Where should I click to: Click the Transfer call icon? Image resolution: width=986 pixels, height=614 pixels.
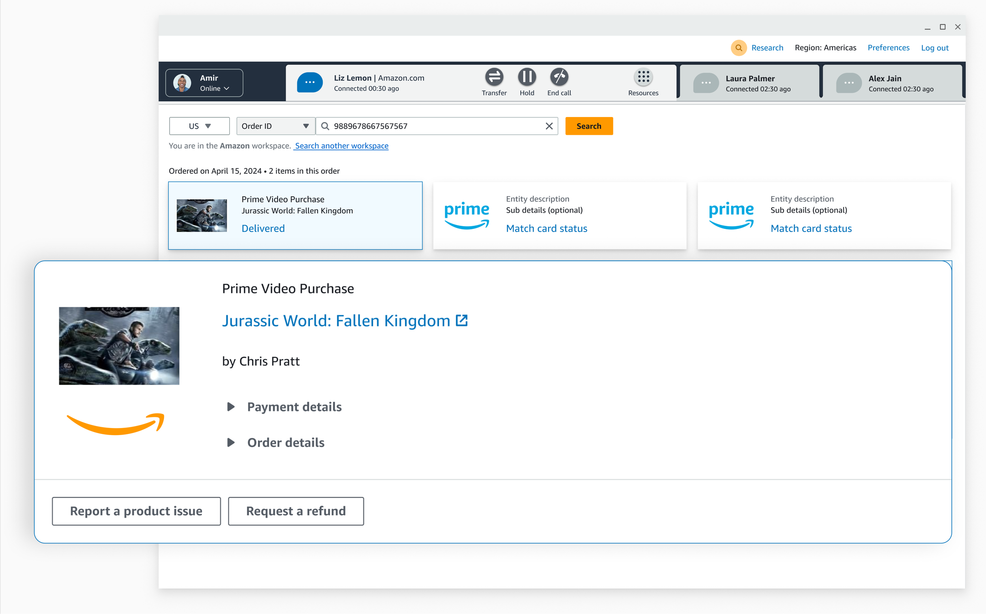[x=494, y=77]
